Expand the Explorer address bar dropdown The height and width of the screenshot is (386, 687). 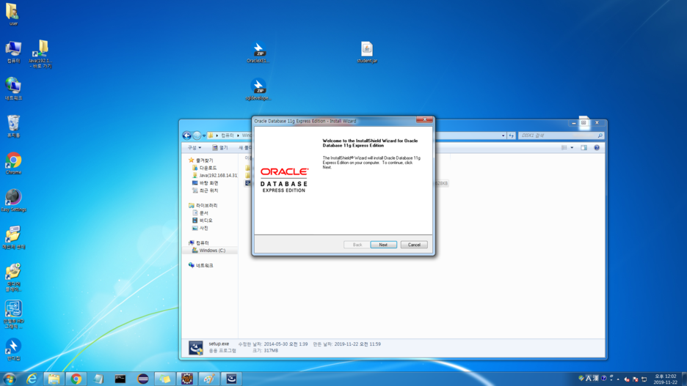(503, 136)
